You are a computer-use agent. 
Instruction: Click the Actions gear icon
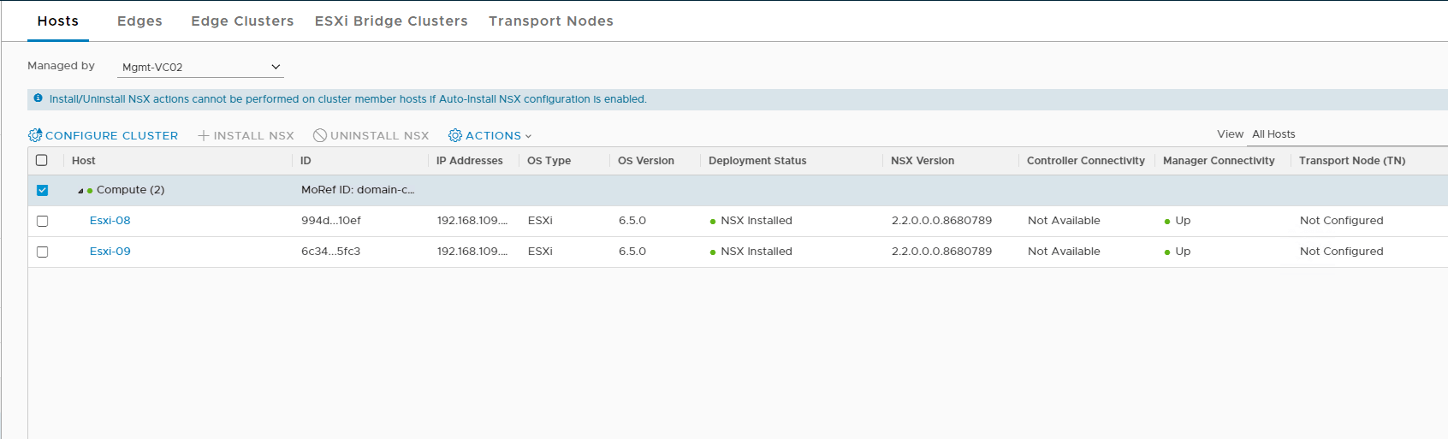(x=455, y=135)
